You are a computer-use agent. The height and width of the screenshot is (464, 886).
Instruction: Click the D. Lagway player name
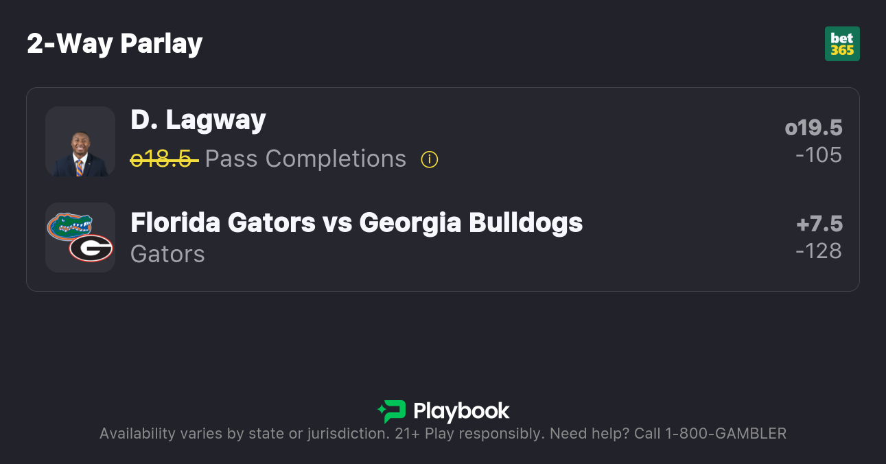[x=198, y=120]
